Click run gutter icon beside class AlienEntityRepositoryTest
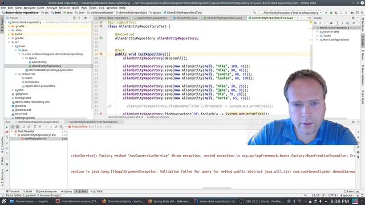The height and width of the screenshot is (205, 365). tap(101, 26)
